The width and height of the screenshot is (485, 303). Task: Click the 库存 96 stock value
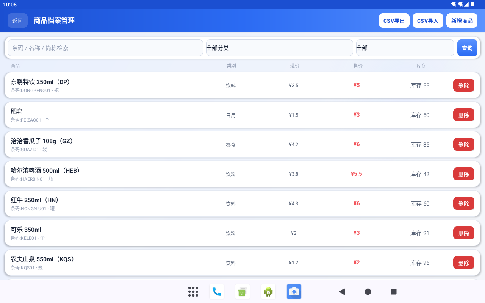click(x=420, y=263)
